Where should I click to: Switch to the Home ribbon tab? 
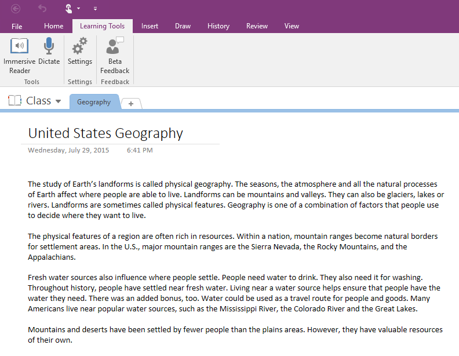click(x=53, y=26)
